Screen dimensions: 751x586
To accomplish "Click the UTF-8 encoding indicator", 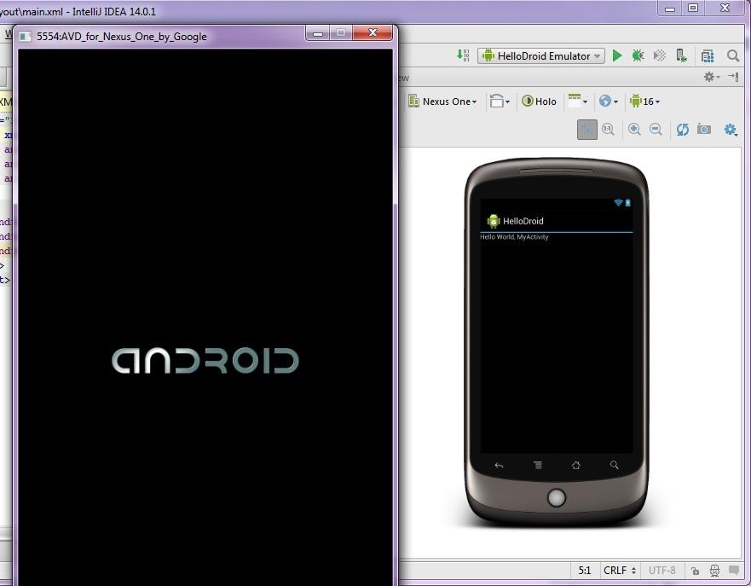I will click(x=661, y=570).
